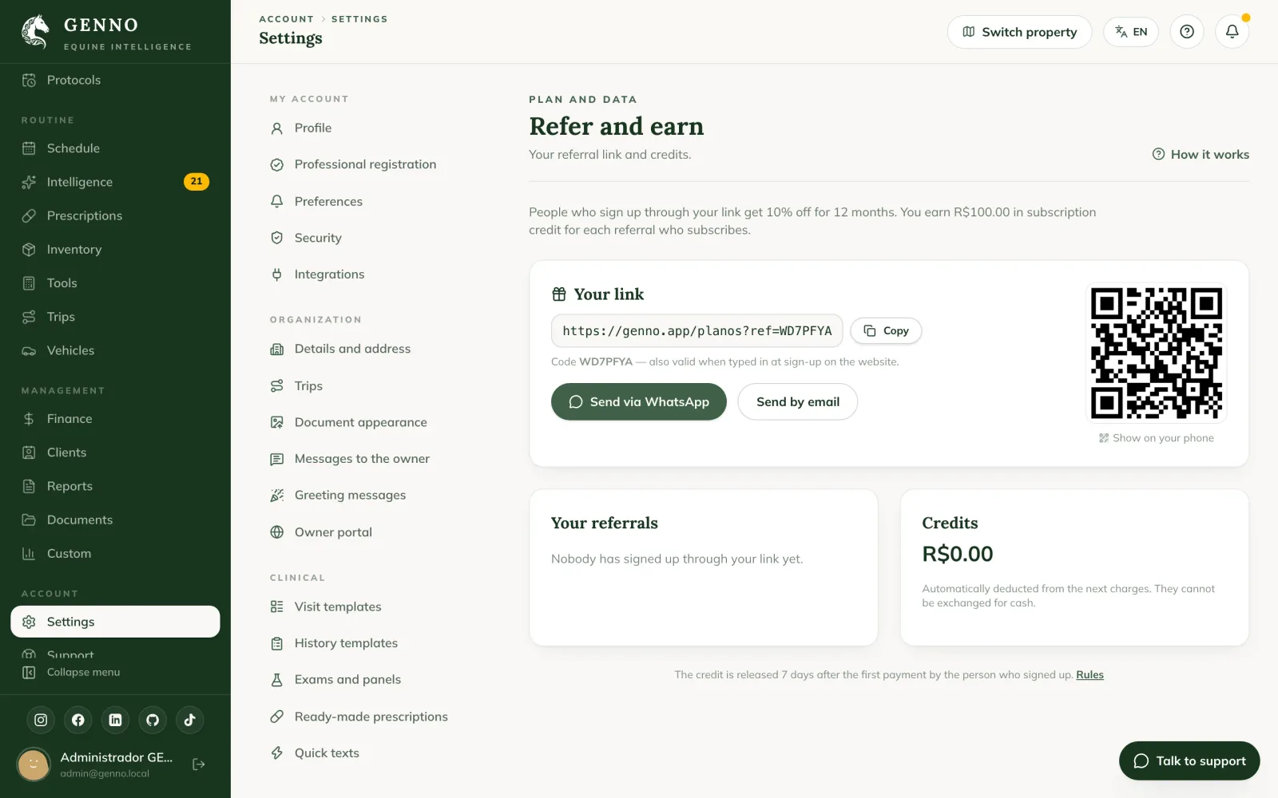Open Prescriptions in sidebar

(x=115, y=215)
